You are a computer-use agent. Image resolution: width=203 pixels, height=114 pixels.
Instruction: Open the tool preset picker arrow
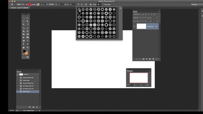point(14,4)
